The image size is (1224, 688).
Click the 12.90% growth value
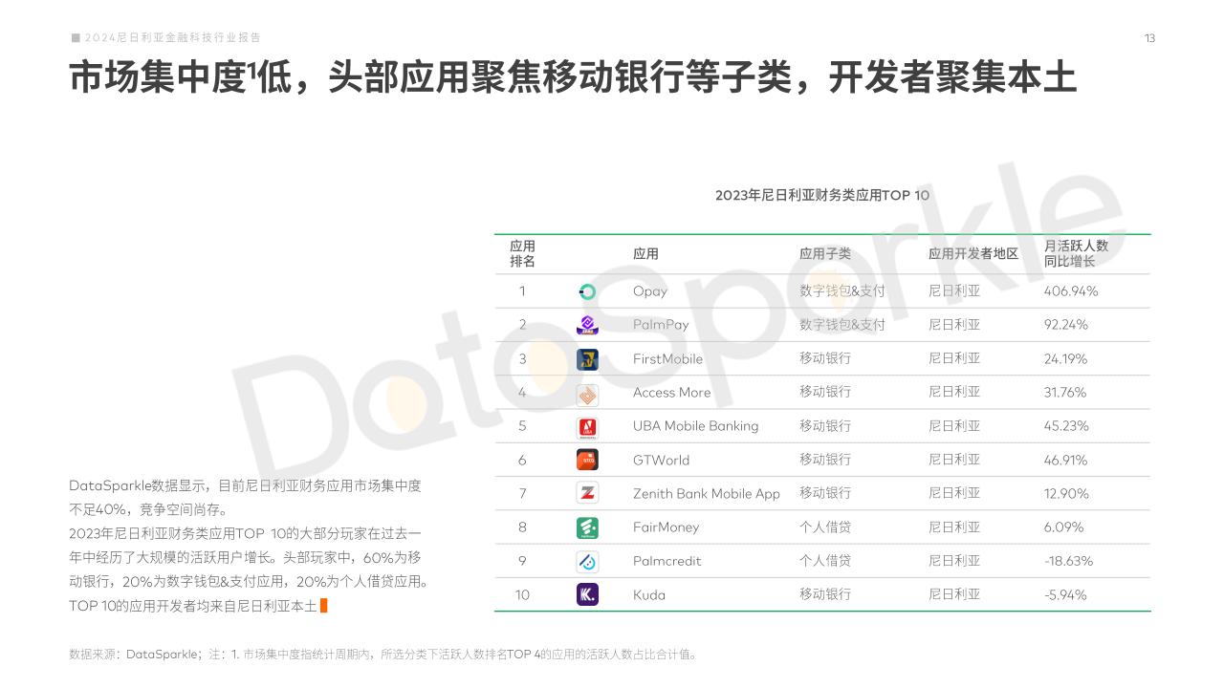1066,494
